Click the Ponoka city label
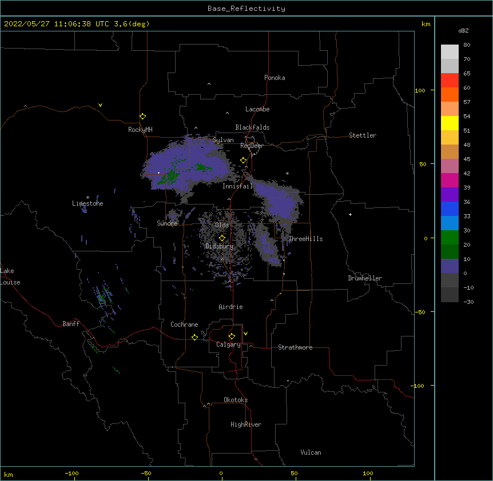The image size is (493, 481). point(275,78)
